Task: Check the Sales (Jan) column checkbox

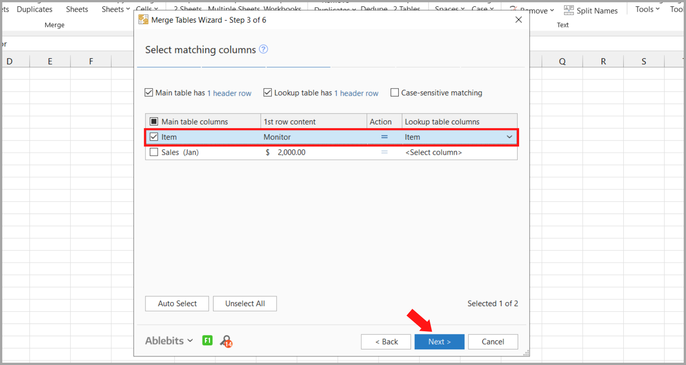Action: pyautogui.click(x=154, y=152)
